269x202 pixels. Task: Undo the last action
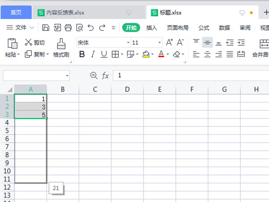91,28
